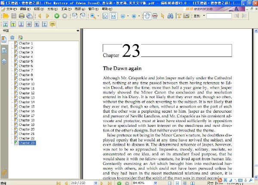Click the find text input field

219,16
